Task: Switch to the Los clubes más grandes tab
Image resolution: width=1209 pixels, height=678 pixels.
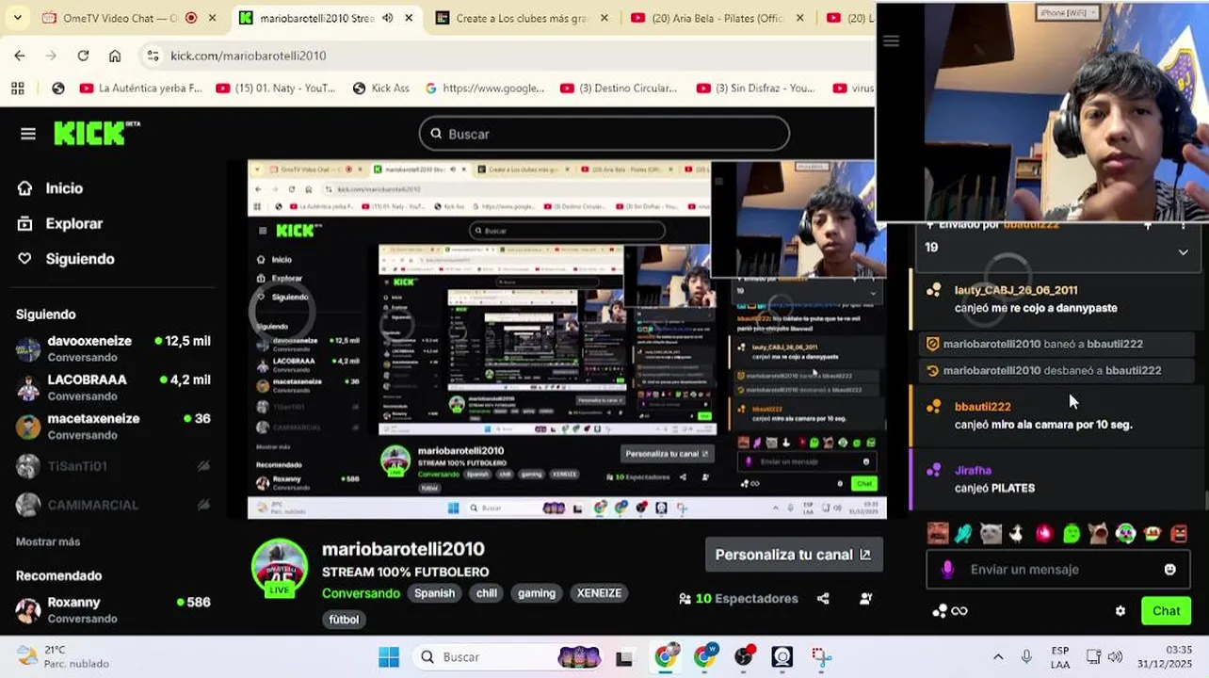Action: [x=524, y=18]
